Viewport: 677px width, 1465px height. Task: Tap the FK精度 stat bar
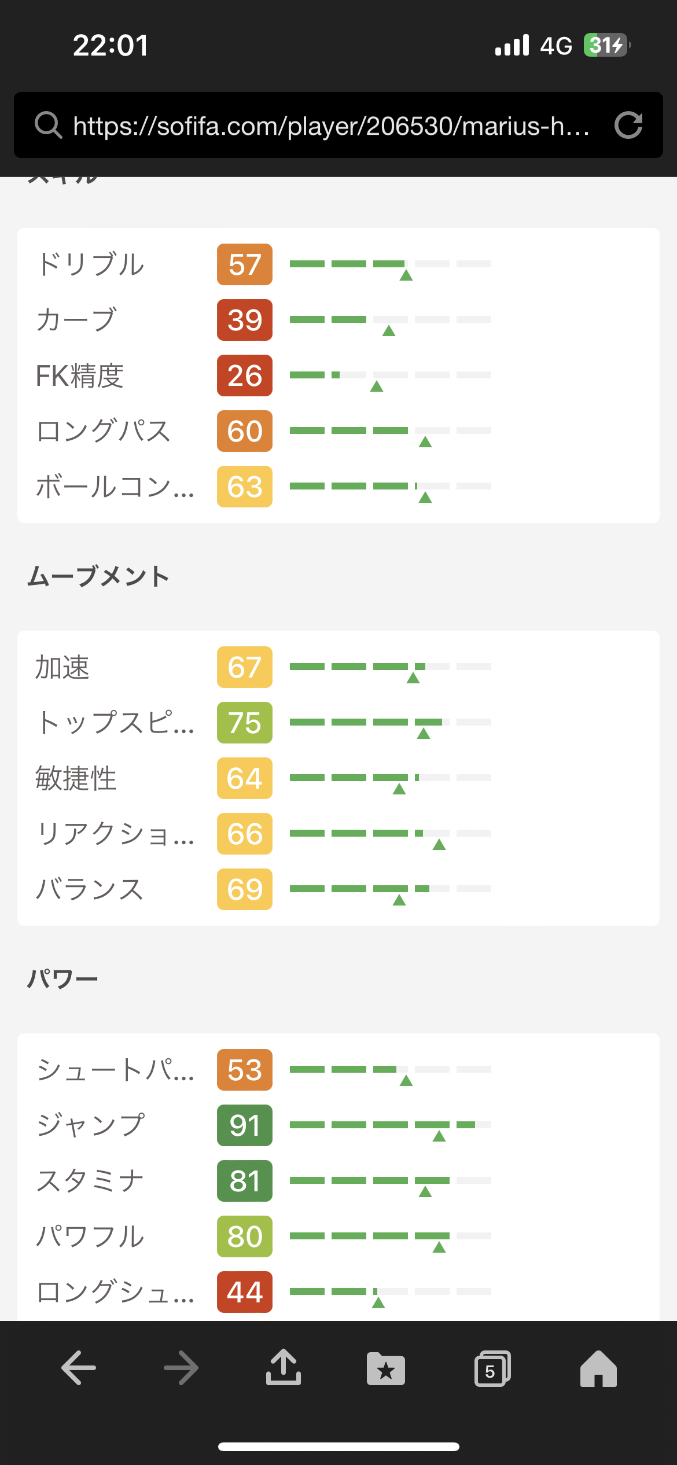[390, 376]
